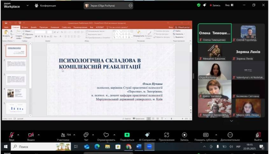Expand the Zoom Workplace dropdown chevron
Viewport: 269px width, 154px height.
(x=27, y=5)
